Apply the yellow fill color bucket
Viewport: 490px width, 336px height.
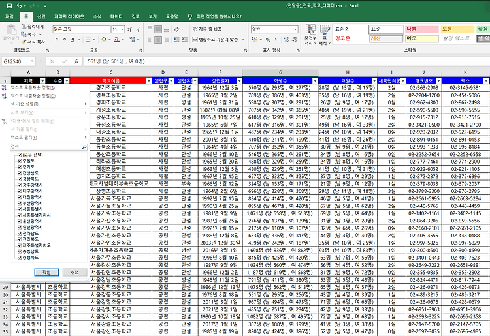coord(104,40)
